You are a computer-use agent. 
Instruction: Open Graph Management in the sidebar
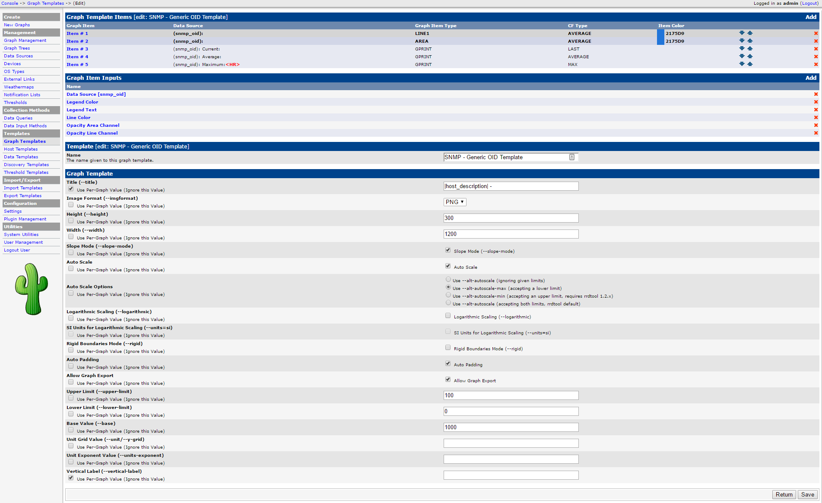[x=25, y=41]
